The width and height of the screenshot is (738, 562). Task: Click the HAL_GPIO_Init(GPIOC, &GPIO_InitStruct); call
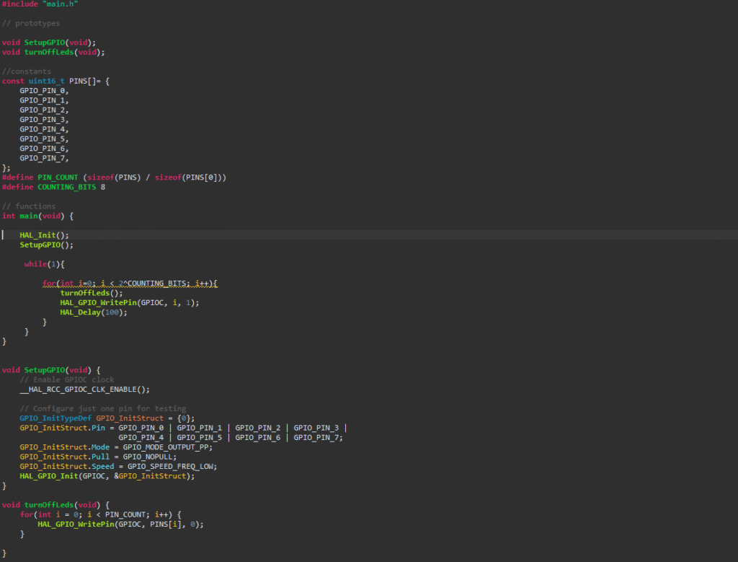[x=107, y=476]
